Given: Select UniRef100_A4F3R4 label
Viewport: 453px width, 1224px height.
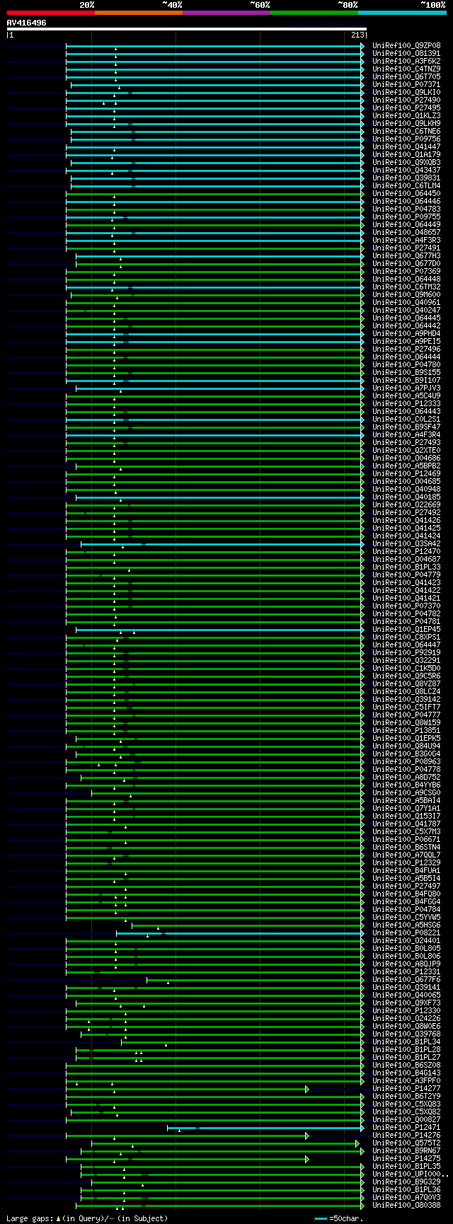Looking at the screenshot, I should [x=406, y=435].
